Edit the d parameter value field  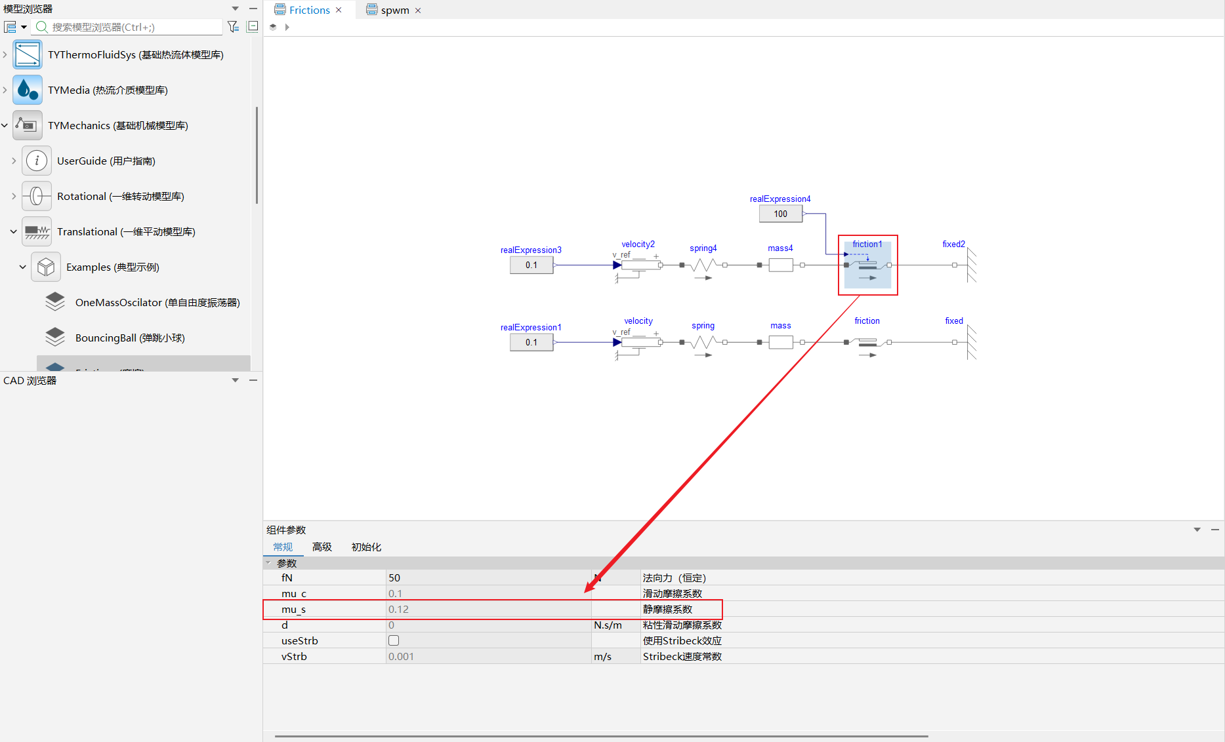point(488,625)
